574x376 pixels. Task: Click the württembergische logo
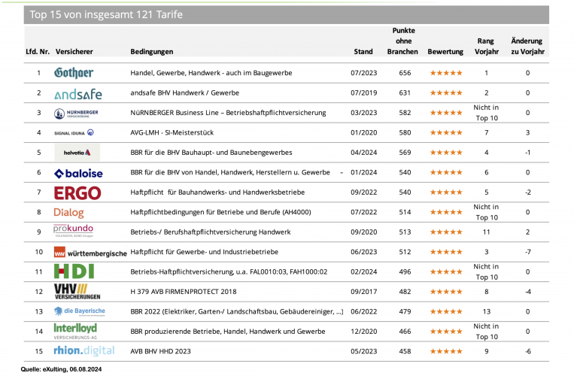click(x=90, y=253)
